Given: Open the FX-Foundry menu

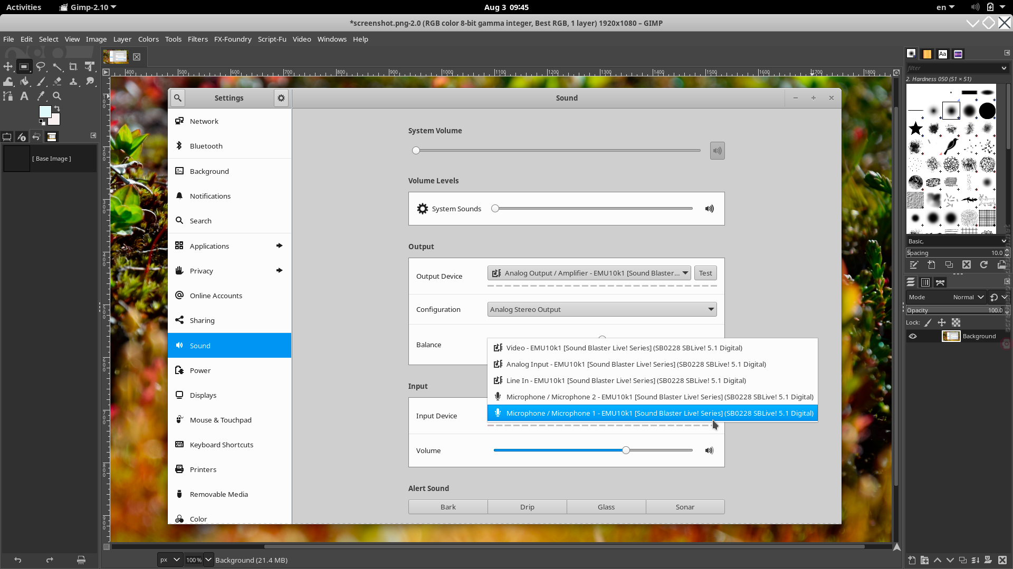Looking at the screenshot, I should click(x=233, y=39).
